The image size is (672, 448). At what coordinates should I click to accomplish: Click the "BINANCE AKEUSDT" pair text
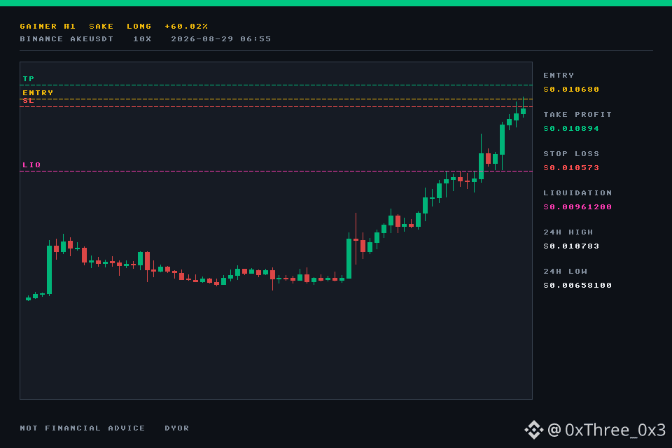[x=66, y=39]
